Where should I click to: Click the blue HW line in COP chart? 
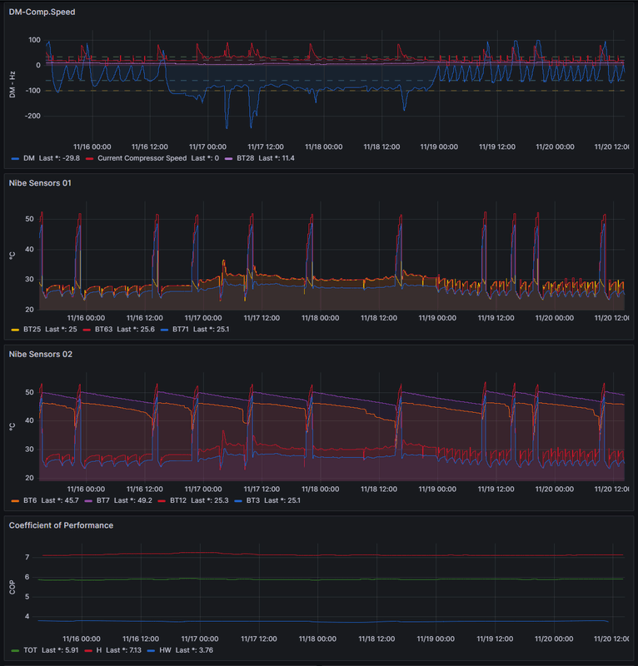[323, 621]
